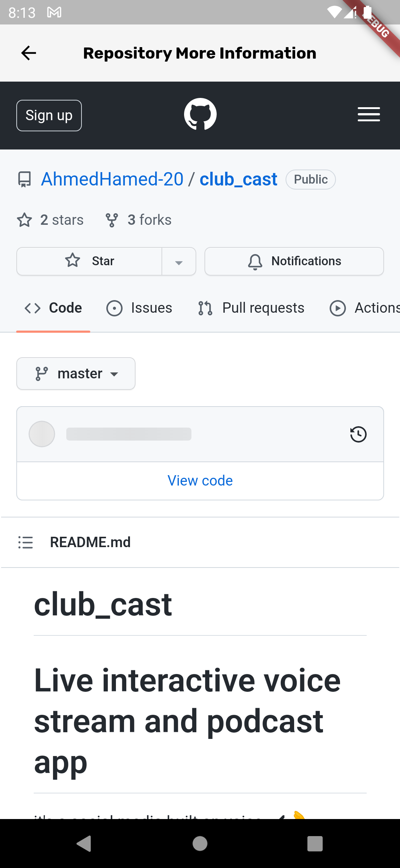Open commit history via the clock icon

click(357, 434)
